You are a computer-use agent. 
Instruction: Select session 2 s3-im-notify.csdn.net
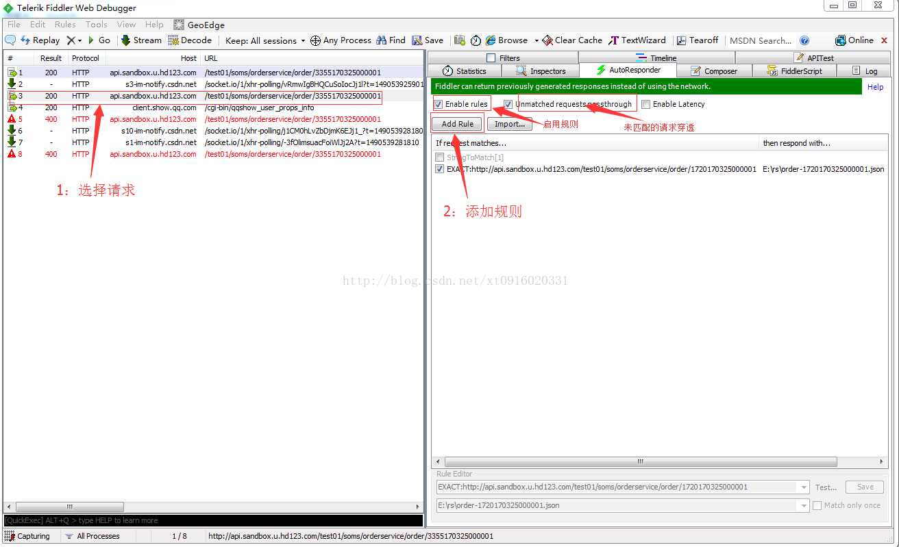[x=213, y=84]
